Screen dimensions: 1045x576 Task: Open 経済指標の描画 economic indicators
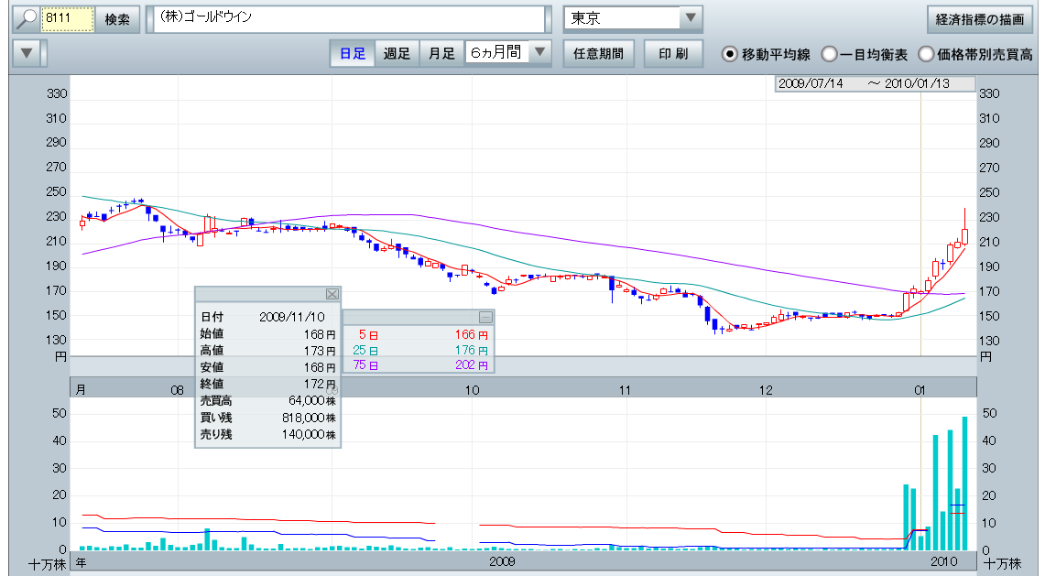click(980, 19)
